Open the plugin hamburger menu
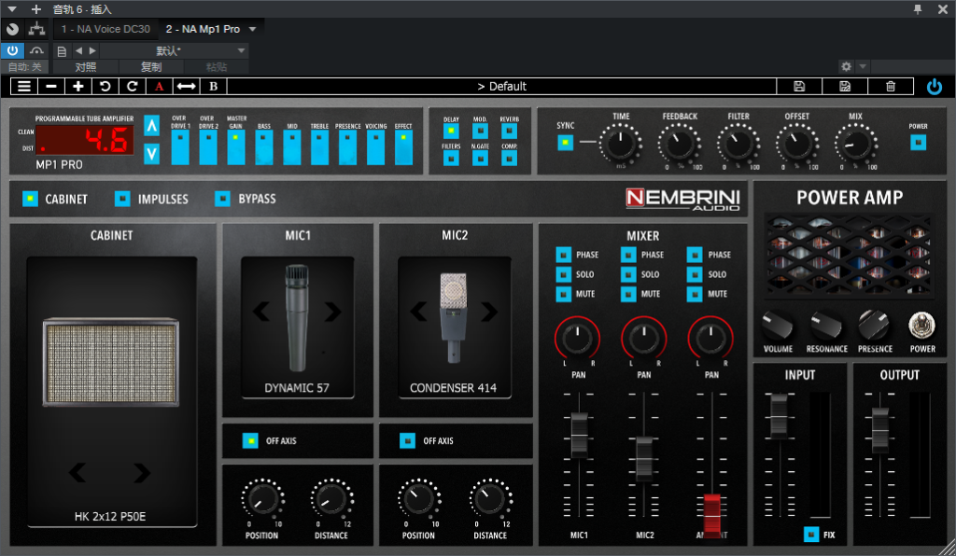 click(23, 87)
